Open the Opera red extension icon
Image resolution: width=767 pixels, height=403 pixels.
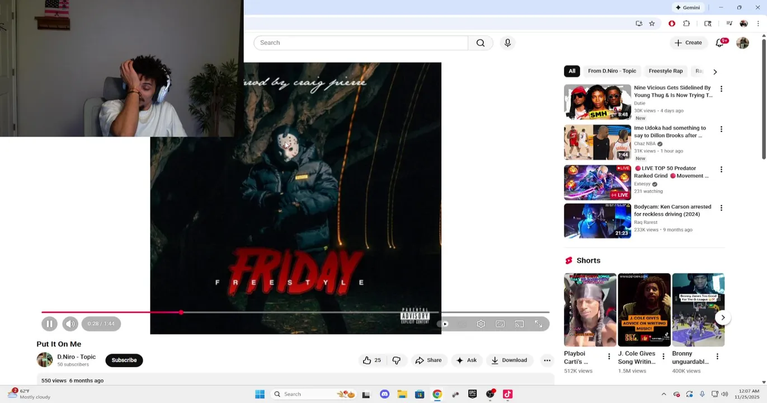click(672, 24)
